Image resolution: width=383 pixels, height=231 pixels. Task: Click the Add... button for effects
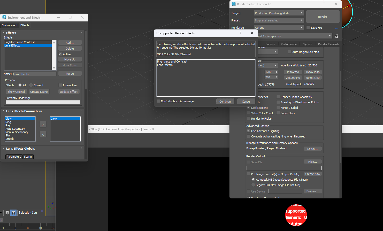pos(70,43)
